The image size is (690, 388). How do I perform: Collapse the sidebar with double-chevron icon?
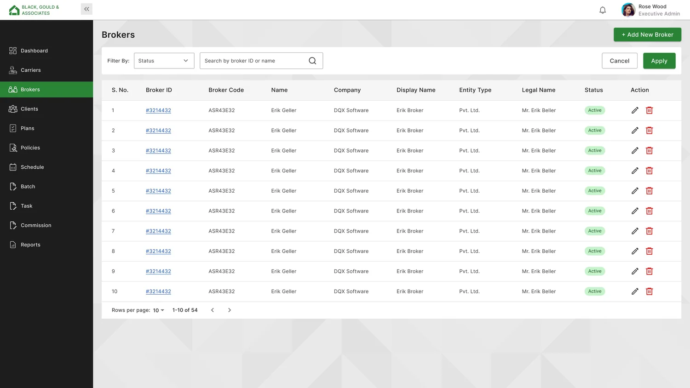(x=86, y=9)
